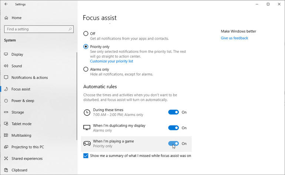Open When I'm playing a game rule
This screenshot has width=285, height=175.
click(x=136, y=144)
